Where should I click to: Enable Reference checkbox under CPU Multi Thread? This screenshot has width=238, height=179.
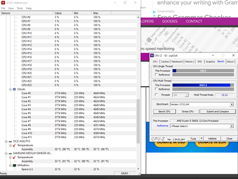156,89
